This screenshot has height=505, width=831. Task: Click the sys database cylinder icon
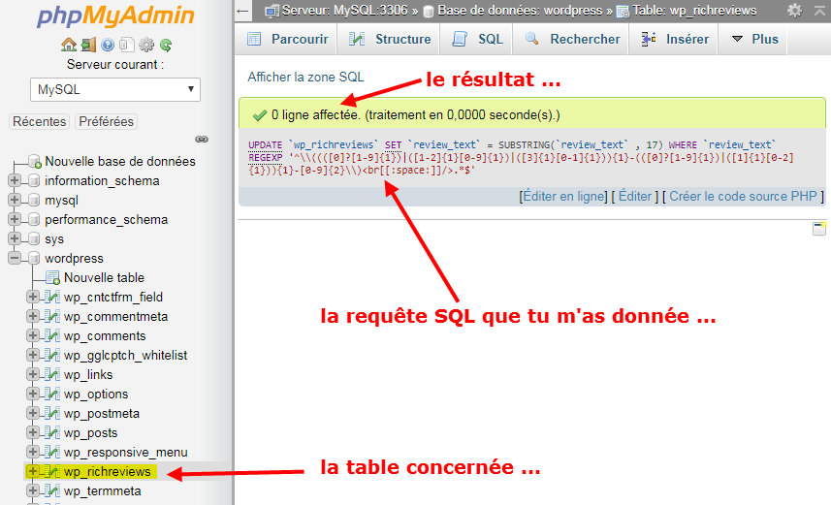coord(34,239)
